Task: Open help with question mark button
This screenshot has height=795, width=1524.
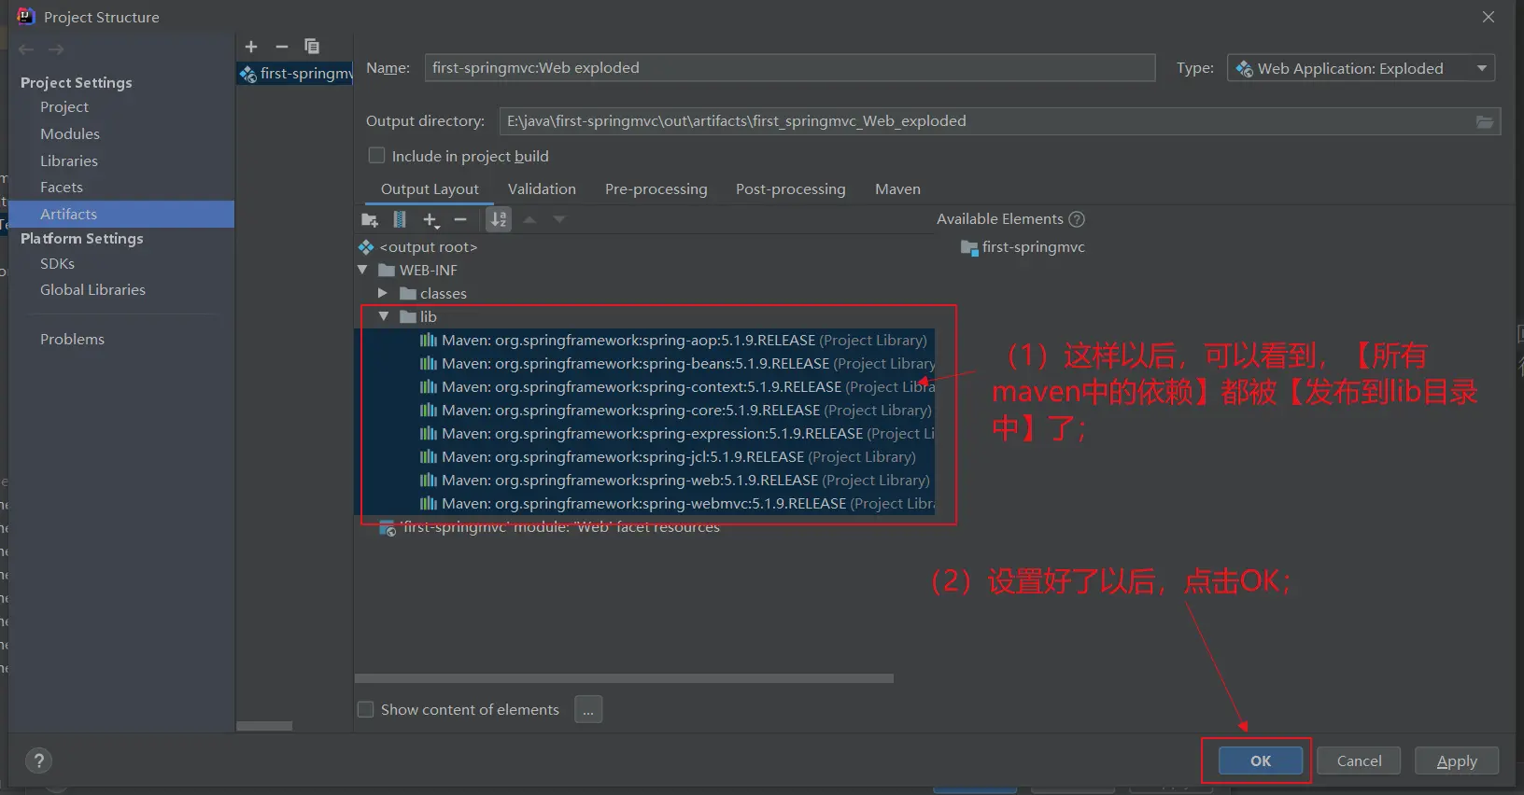Action: (38, 760)
